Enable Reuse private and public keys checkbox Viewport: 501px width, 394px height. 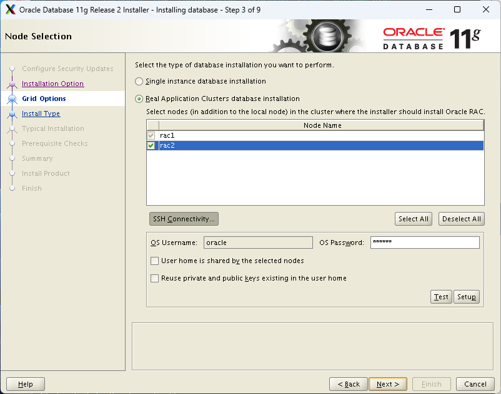(x=155, y=278)
